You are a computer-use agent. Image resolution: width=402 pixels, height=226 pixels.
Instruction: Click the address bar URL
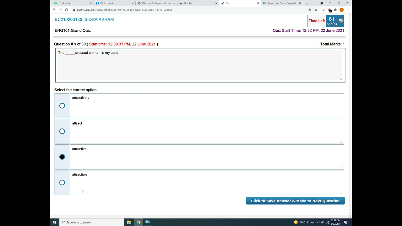[124, 10]
